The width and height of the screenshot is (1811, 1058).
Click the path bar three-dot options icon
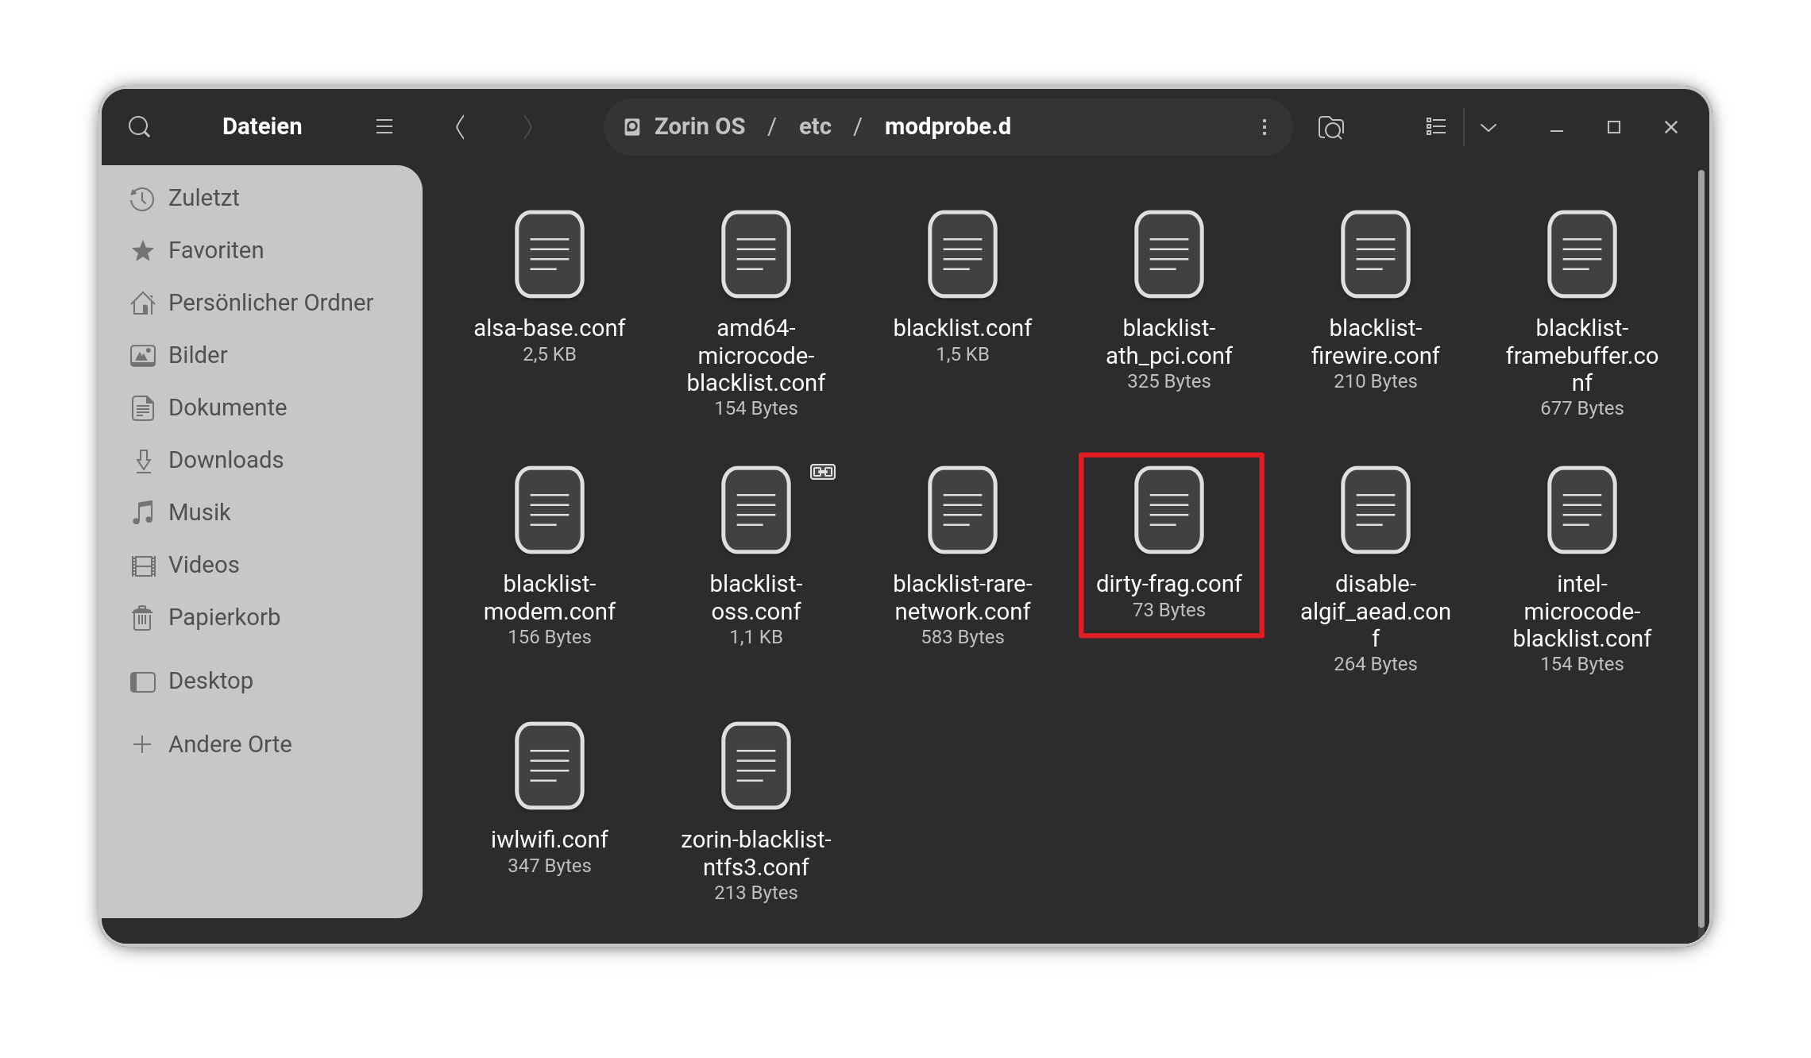click(x=1265, y=127)
